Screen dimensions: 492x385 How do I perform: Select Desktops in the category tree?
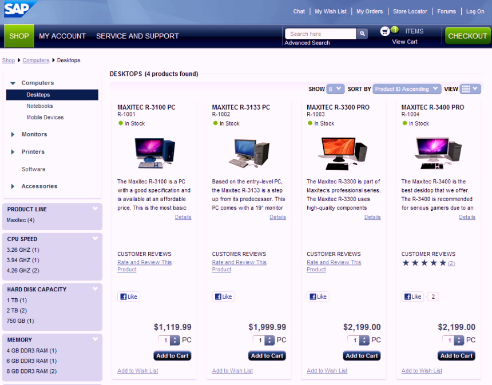[52, 95]
